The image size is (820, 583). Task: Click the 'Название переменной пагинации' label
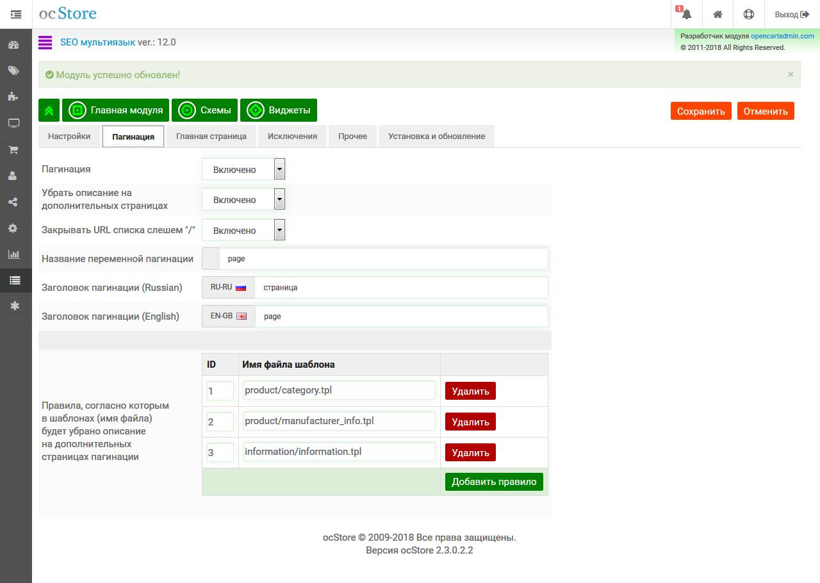click(x=117, y=259)
